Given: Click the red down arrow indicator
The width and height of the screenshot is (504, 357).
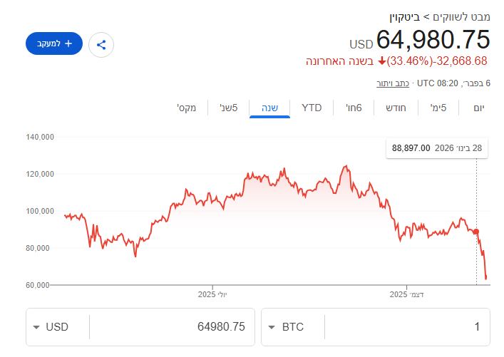Looking at the screenshot, I should (x=381, y=61).
